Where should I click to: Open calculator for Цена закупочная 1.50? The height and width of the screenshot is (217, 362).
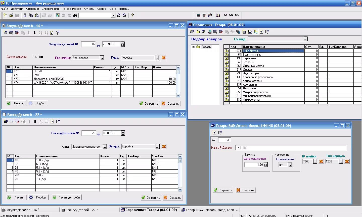point(266,165)
